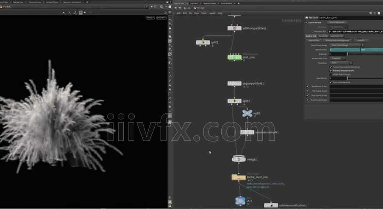
Task: Select the vdbfromparticles1 node icon
Action: click(x=235, y=28)
